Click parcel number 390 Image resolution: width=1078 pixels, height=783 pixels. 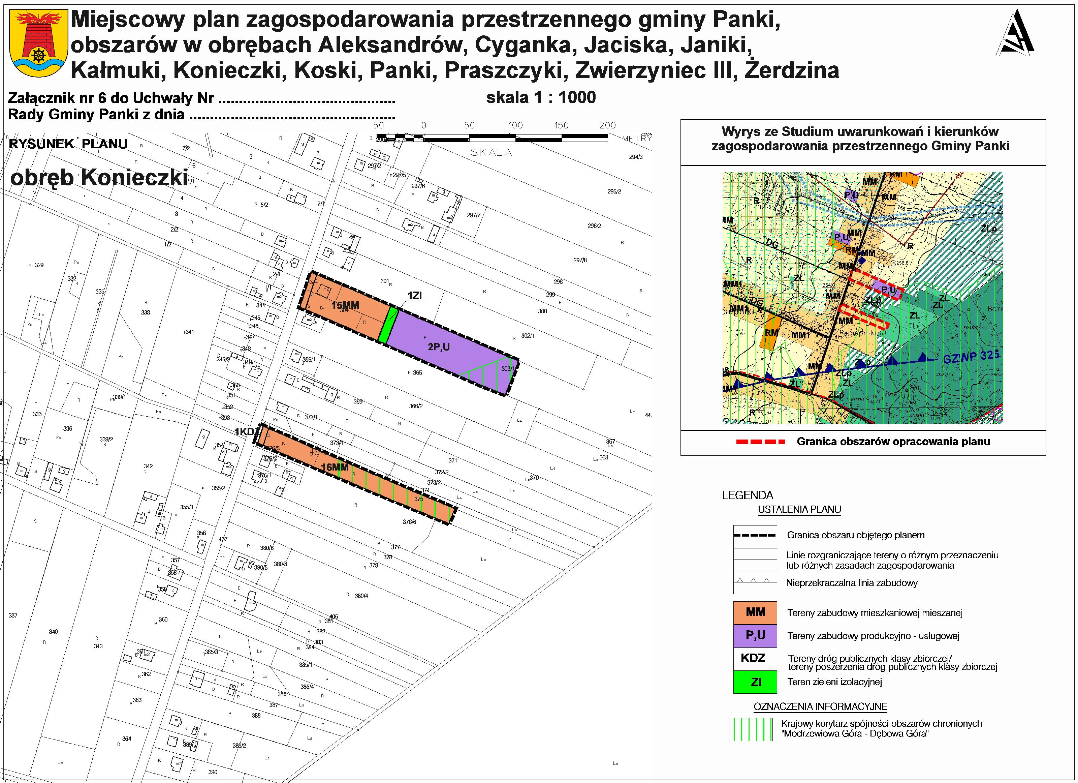(x=213, y=772)
